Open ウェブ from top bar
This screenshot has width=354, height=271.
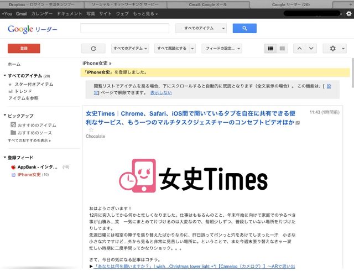[122, 14]
